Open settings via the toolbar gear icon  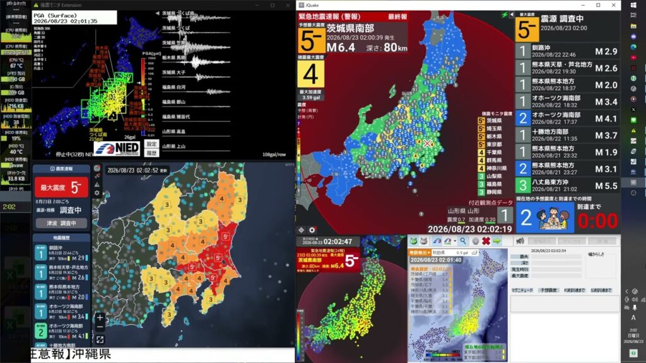476,241
